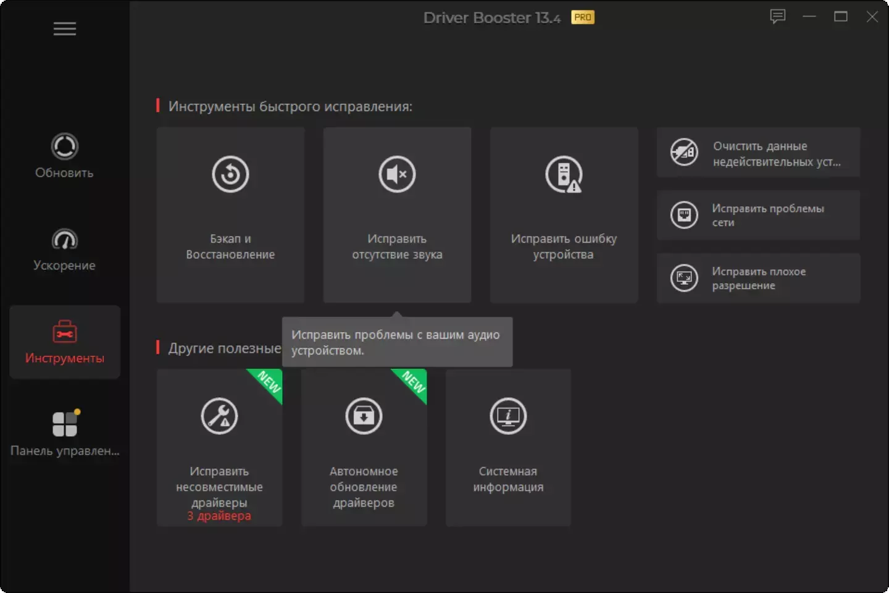Click the red 3 драйвера link

(x=219, y=516)
